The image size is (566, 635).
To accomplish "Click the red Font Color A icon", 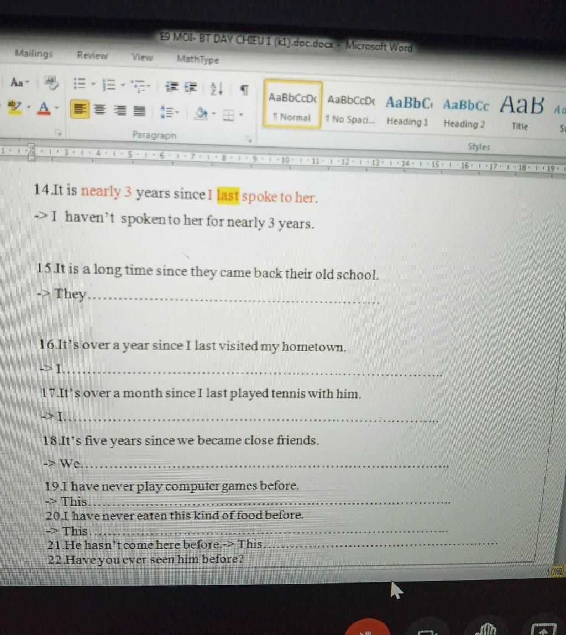I will tap(44, 108).
